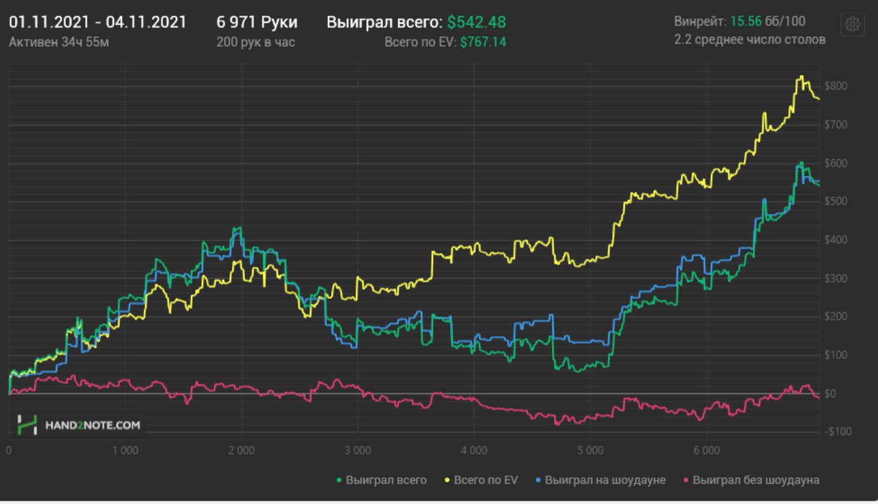Click the date range "01.11.2021 - 04.11.2021"
Screen dimensions: 878x504
point(98,22)
